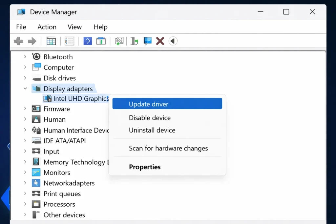Click the Uninstall device red X icon
Viewport: 336px width, 224px height.
coord(160,41)
